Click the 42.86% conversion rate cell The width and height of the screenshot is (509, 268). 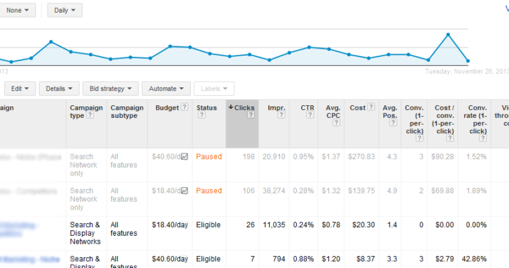474,259
